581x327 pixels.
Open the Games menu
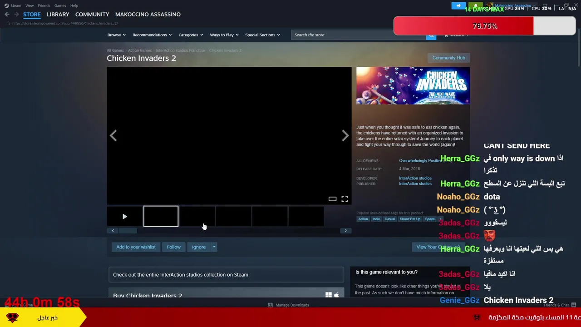[x=60, y=6]
